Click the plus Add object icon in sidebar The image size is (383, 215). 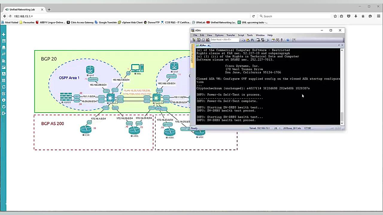tap(4, 34)
